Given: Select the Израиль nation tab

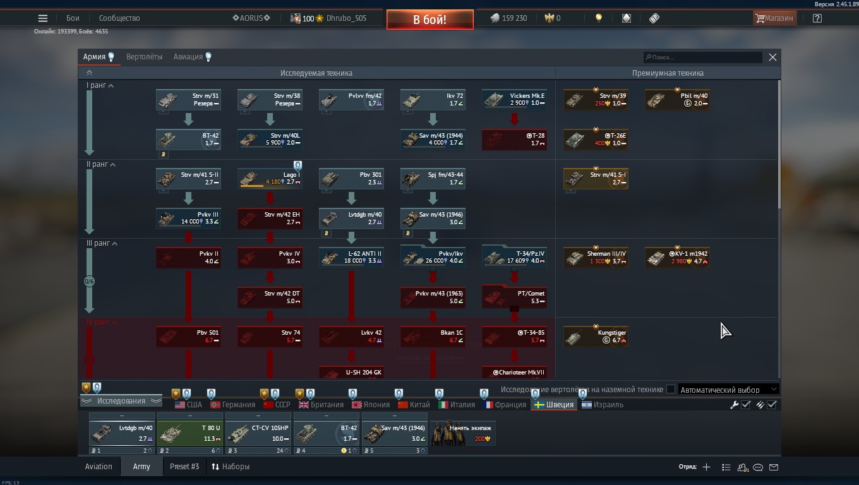Looking at the screenshot, I should coord(603,405).
